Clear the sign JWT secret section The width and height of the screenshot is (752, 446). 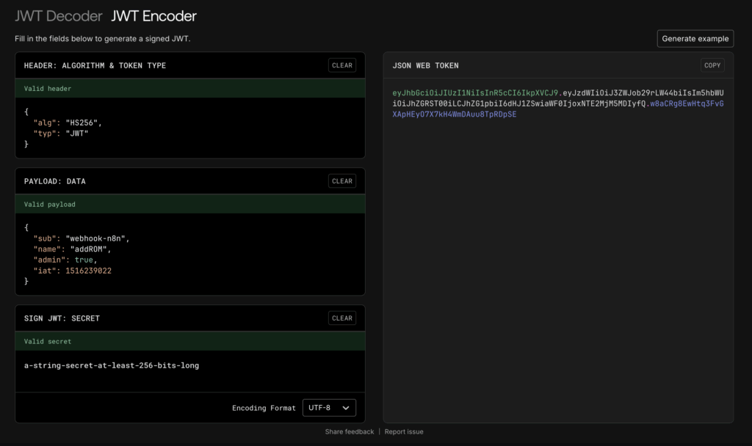(x=342, y=318)
